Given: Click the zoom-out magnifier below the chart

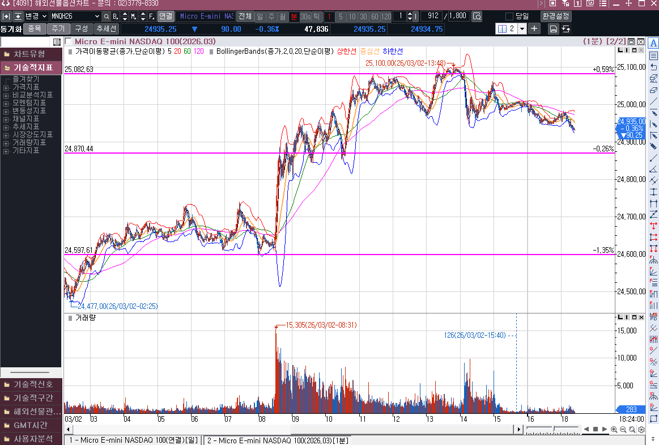Looking at the screenshot, I should coord(623,429).
